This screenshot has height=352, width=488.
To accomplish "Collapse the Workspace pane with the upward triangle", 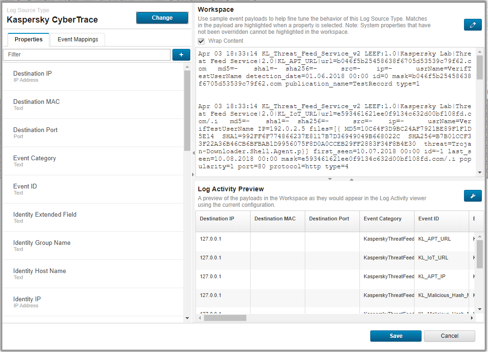I will [x=351, y=179].
